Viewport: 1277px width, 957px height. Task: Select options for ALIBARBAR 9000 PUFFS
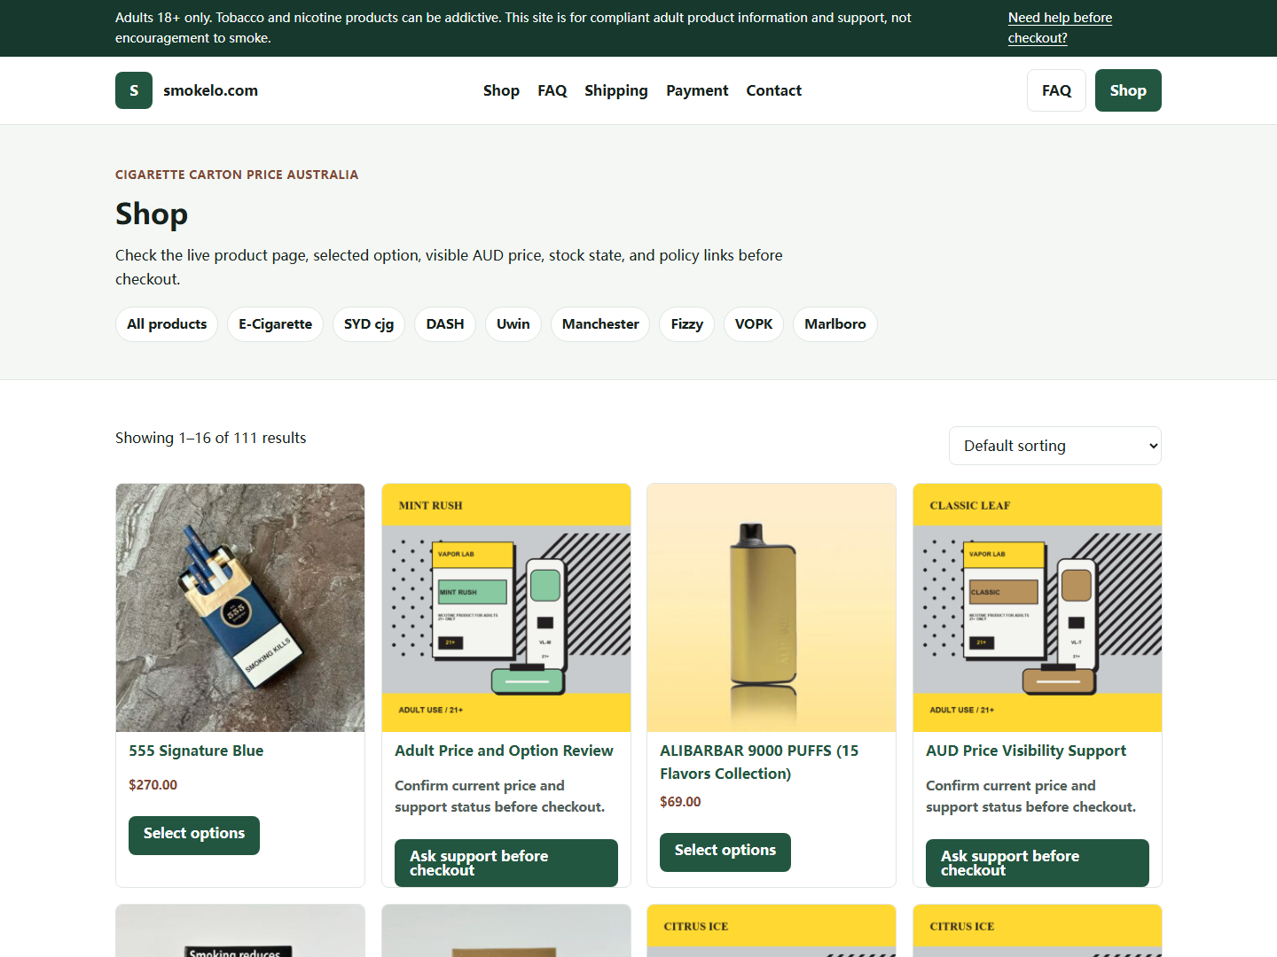725,852
